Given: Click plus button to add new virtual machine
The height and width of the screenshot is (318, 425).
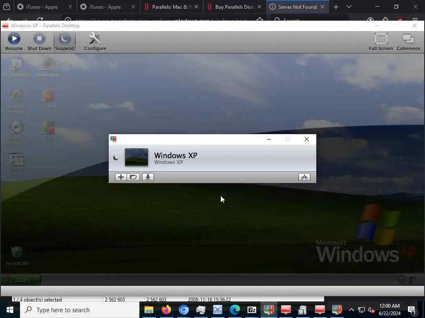Looking at the screenshot, I should click(x=121, y=177).
